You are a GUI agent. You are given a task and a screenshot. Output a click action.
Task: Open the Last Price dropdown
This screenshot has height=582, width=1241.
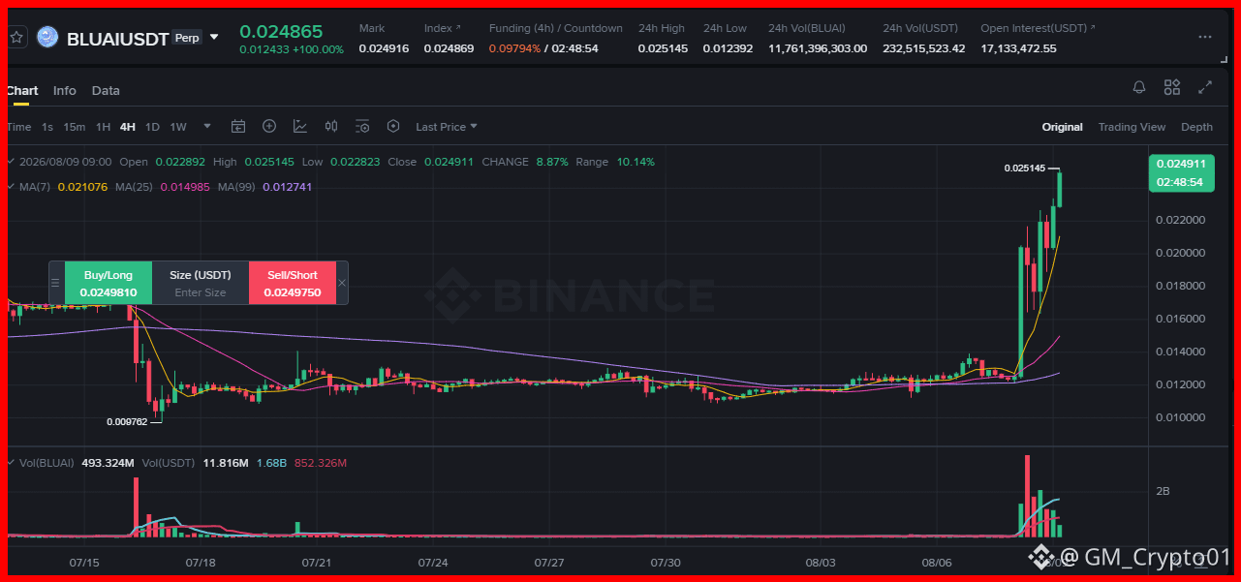(447, 127)
